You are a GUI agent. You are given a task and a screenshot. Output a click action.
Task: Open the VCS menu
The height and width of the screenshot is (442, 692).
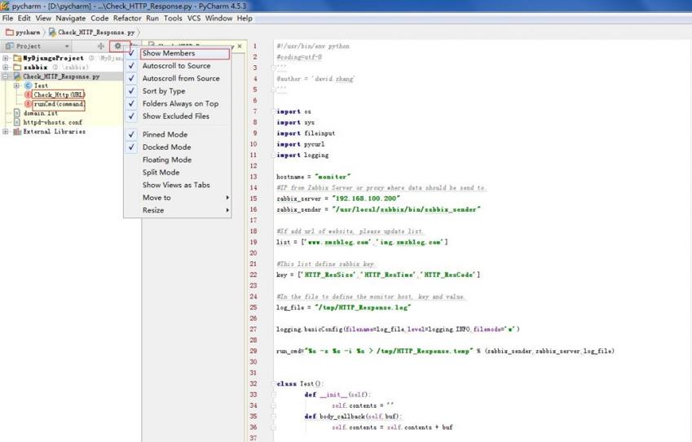[194, 18]
